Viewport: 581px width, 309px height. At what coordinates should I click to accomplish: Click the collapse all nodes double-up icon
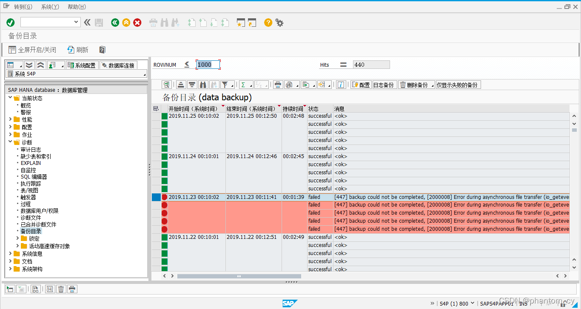[40, 65]
